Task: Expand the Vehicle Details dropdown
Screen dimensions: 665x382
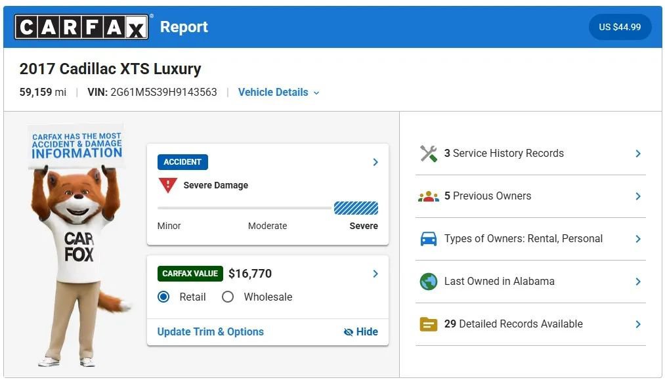Action: [278, 93]
